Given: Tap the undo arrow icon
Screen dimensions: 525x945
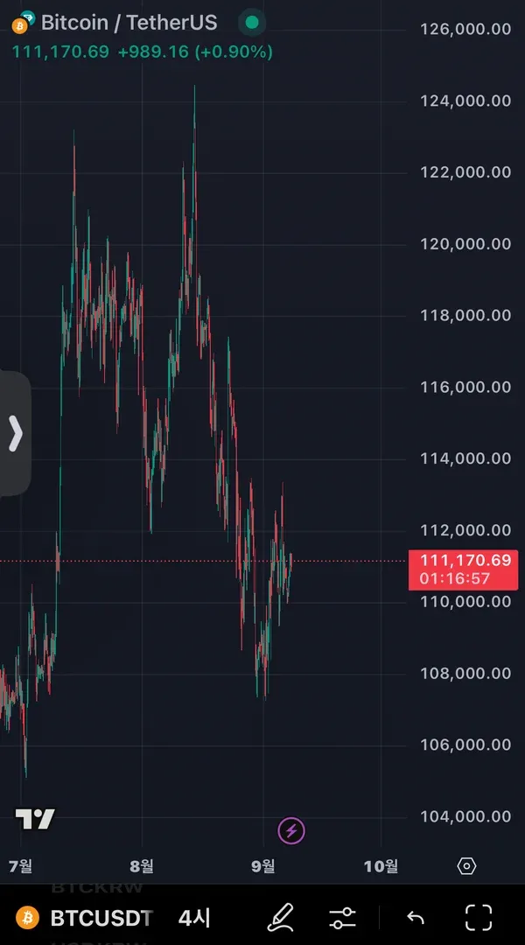Looking at the screenshot, I should click(x=416, y=917).
